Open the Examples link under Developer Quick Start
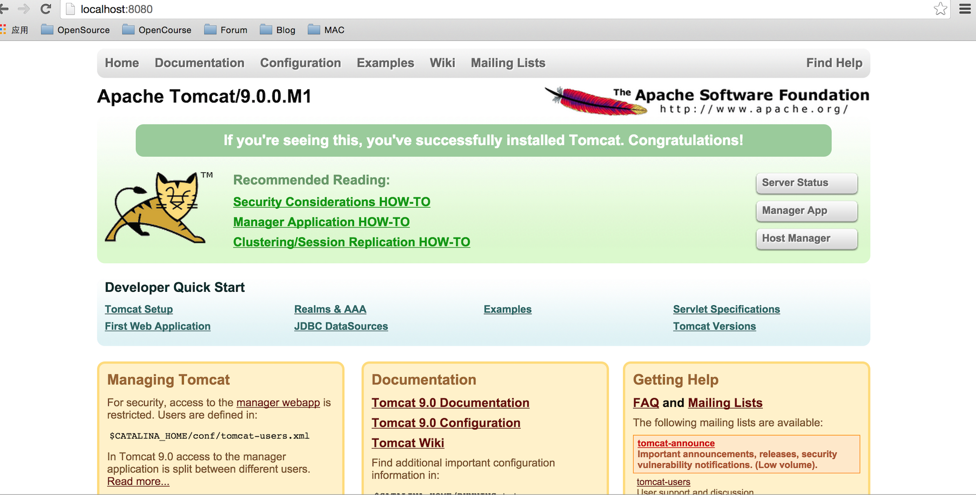 tap(508, 309)
